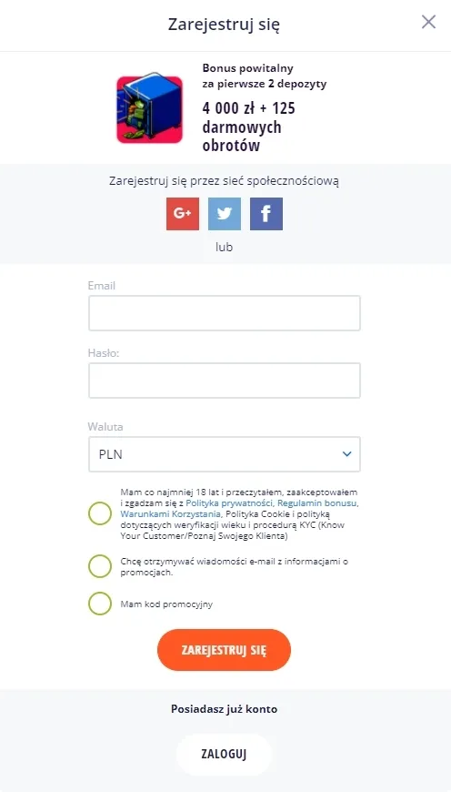This screenshot has height=792, width=451.
Task: Open the Warunkami Korzystania link
Action: point(171,513)
